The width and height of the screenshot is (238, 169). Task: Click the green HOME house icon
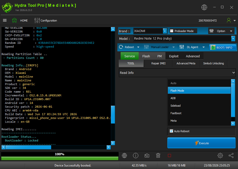[x=15, y=20]
